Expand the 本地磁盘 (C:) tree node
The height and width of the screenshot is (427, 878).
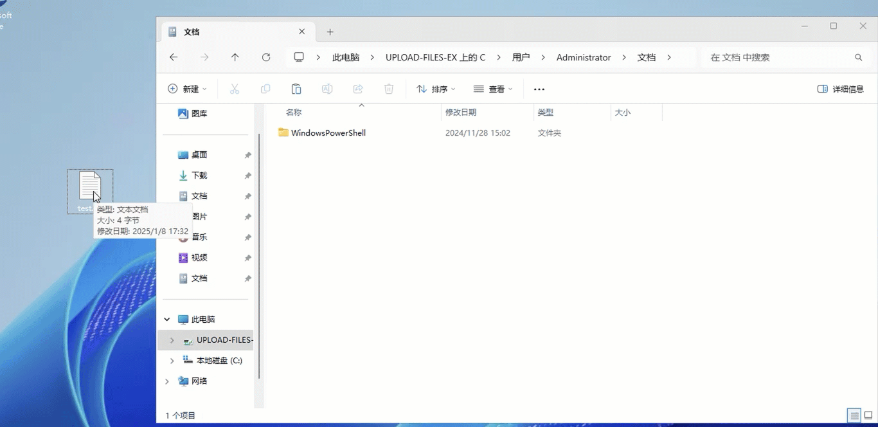(x=172, y=361)
